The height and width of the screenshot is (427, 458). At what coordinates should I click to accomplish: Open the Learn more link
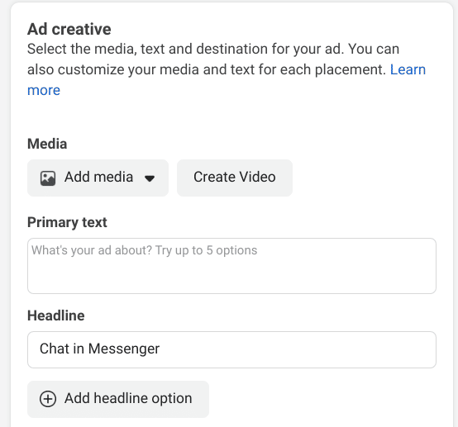click(408, 69)
